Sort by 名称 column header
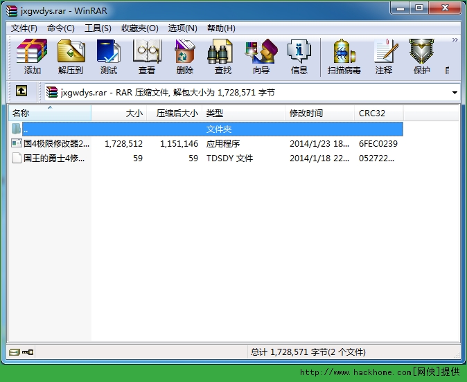This screenshot has height=382, width=467. pos(49,113)
